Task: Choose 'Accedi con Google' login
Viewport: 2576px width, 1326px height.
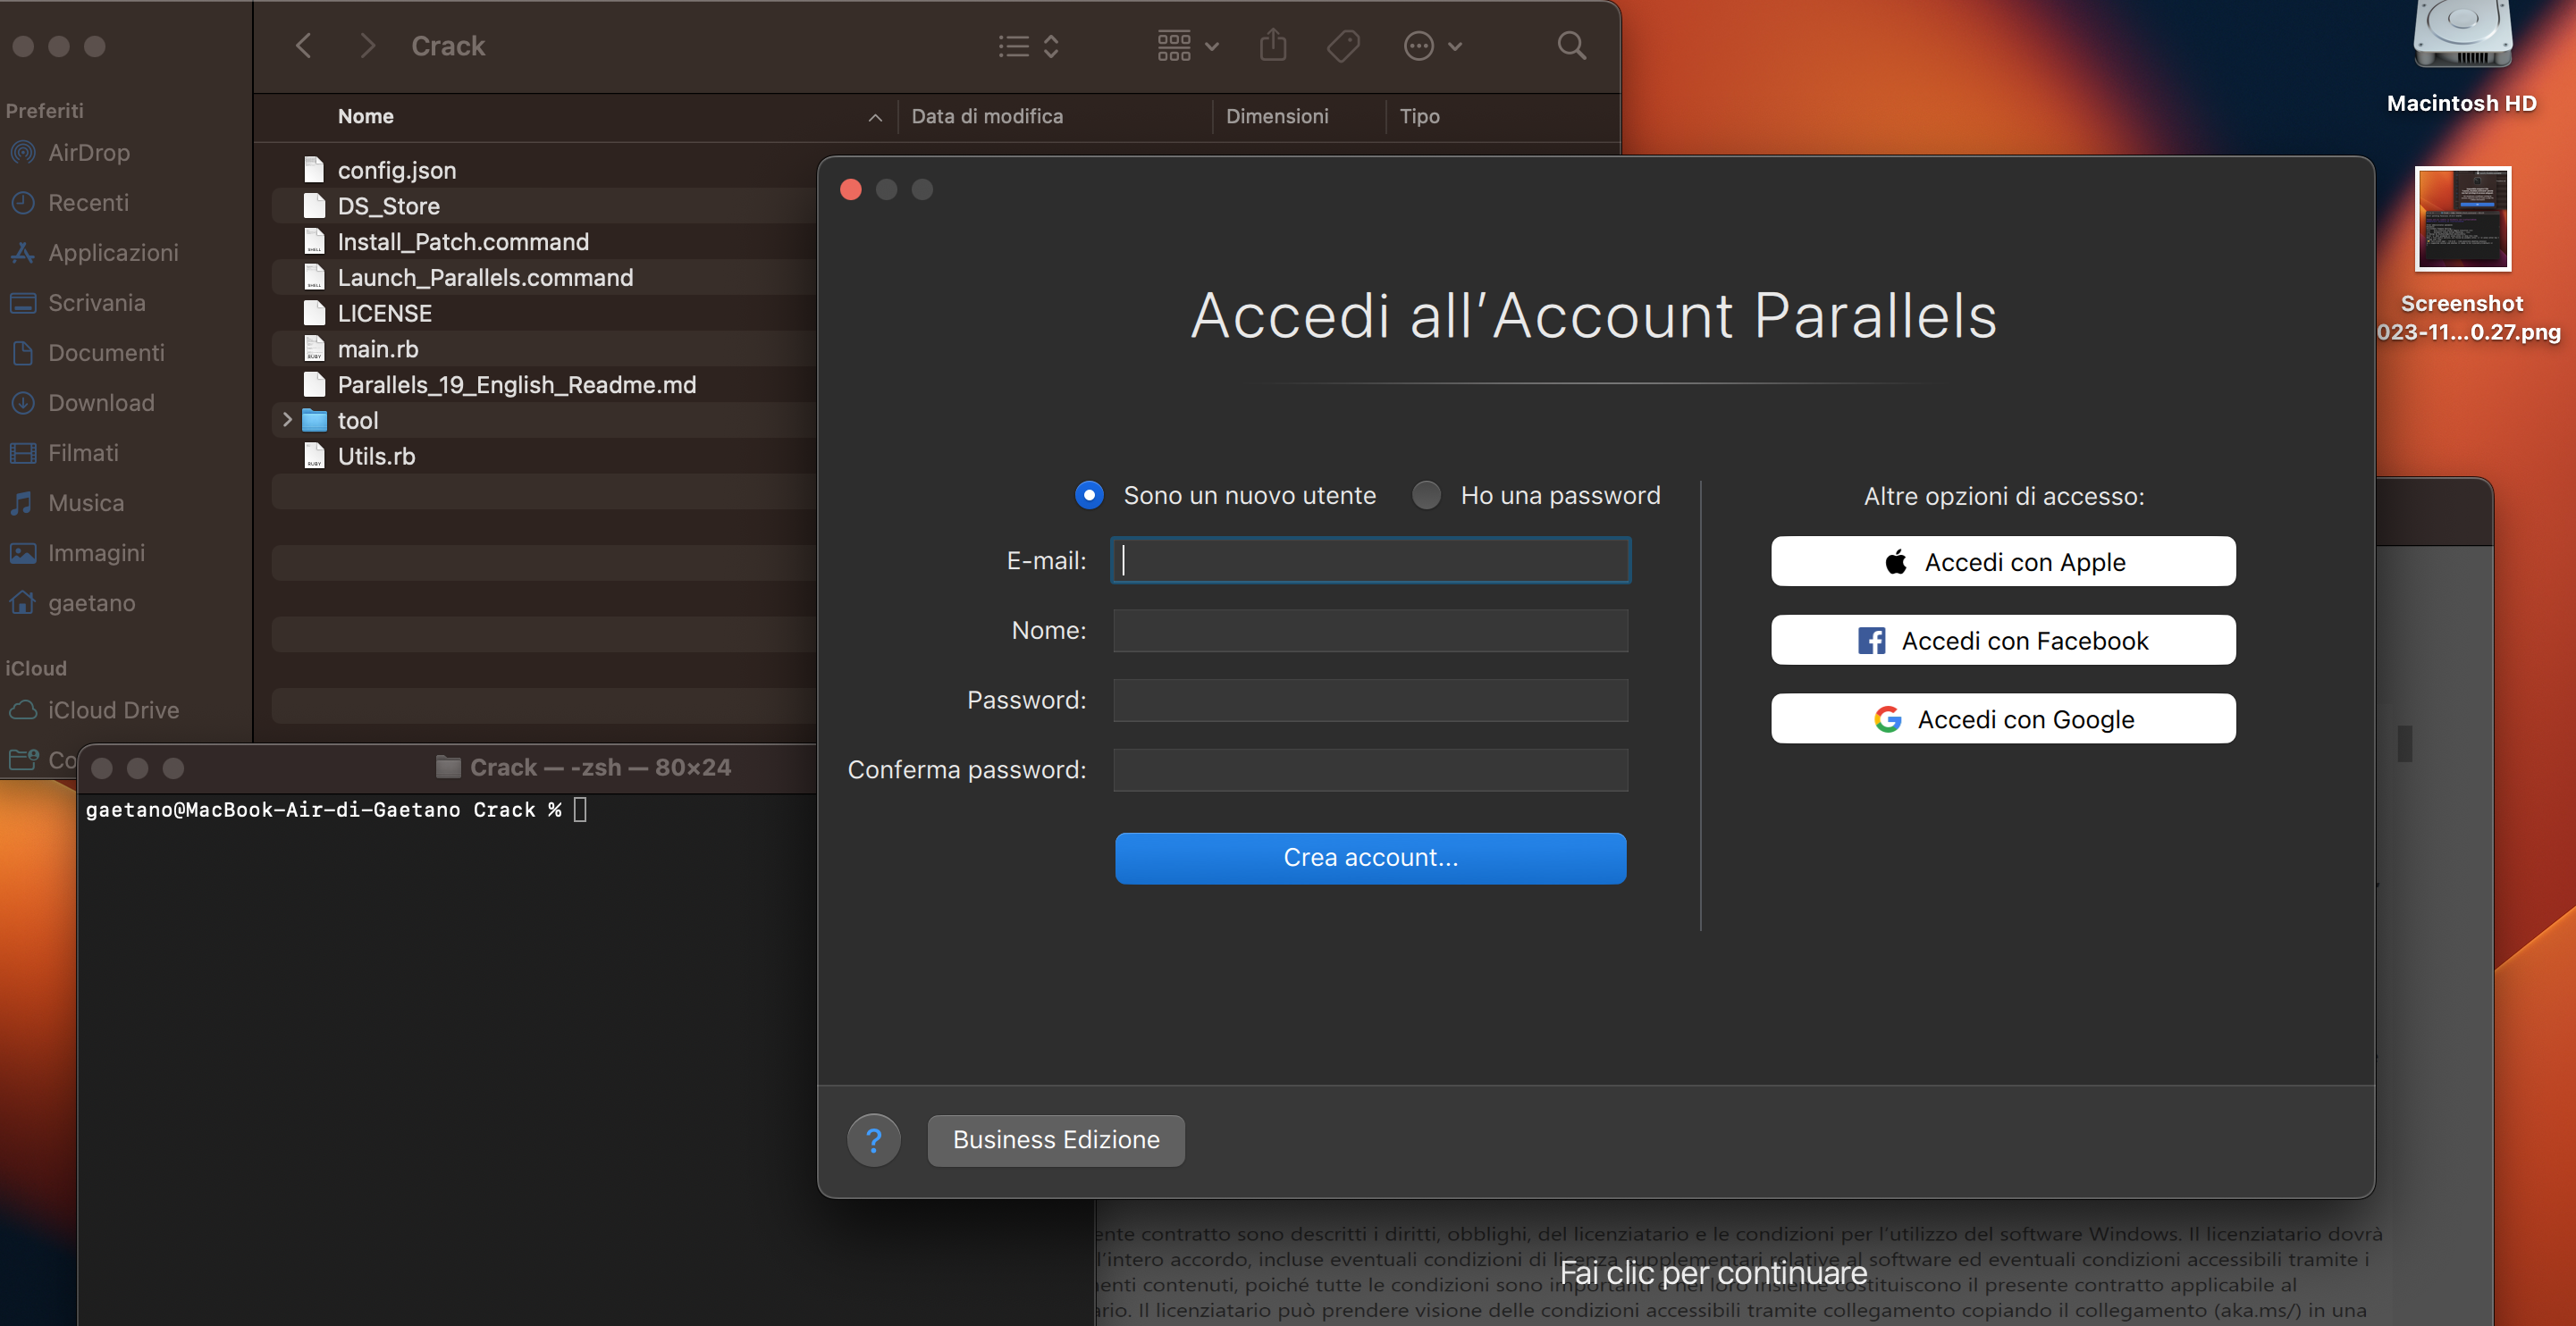Action: pyautogui.click(x=2003, y=719)
